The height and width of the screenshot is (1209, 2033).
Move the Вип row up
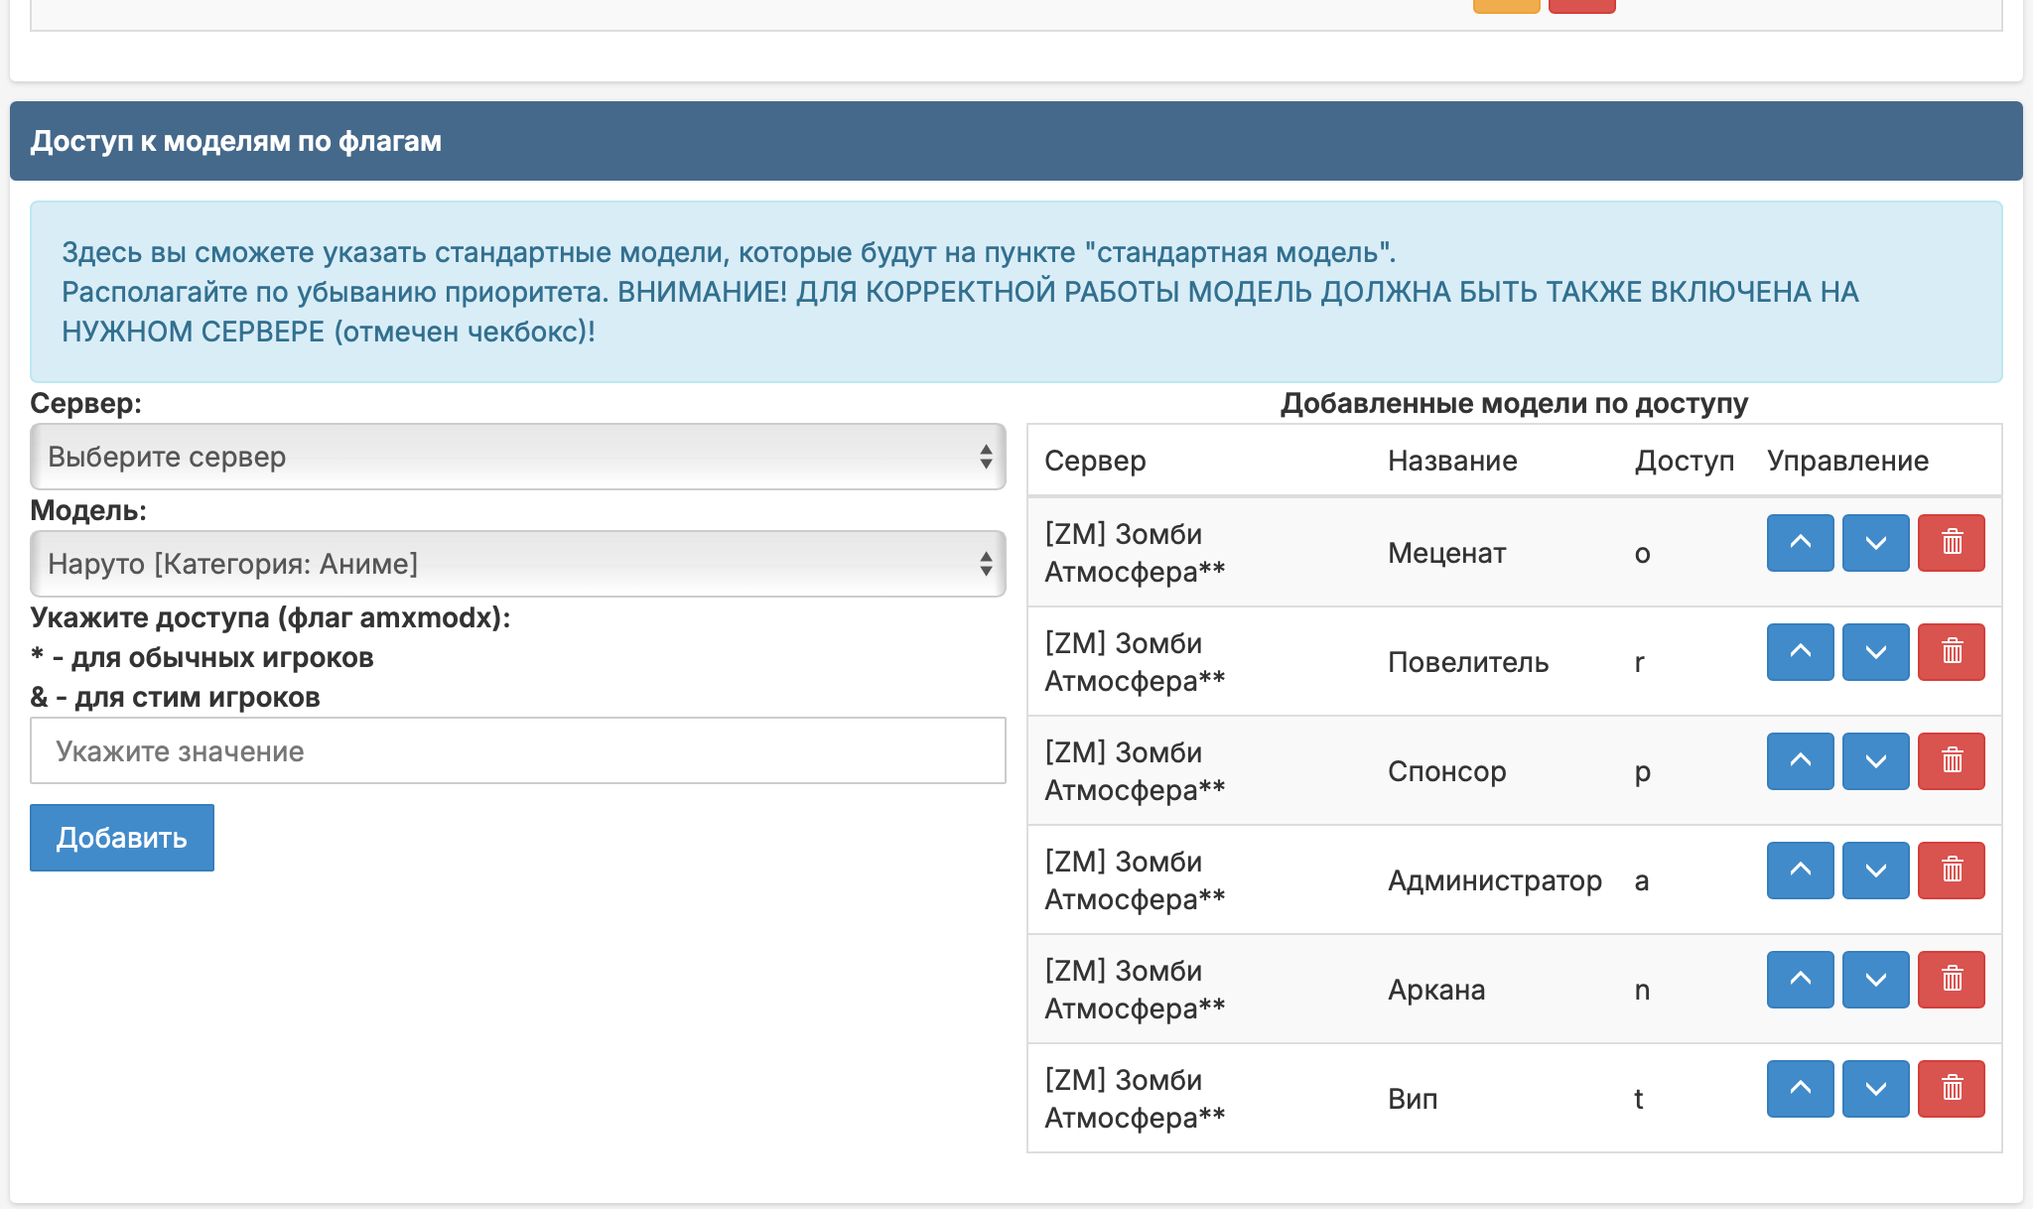point(1800,1089)
